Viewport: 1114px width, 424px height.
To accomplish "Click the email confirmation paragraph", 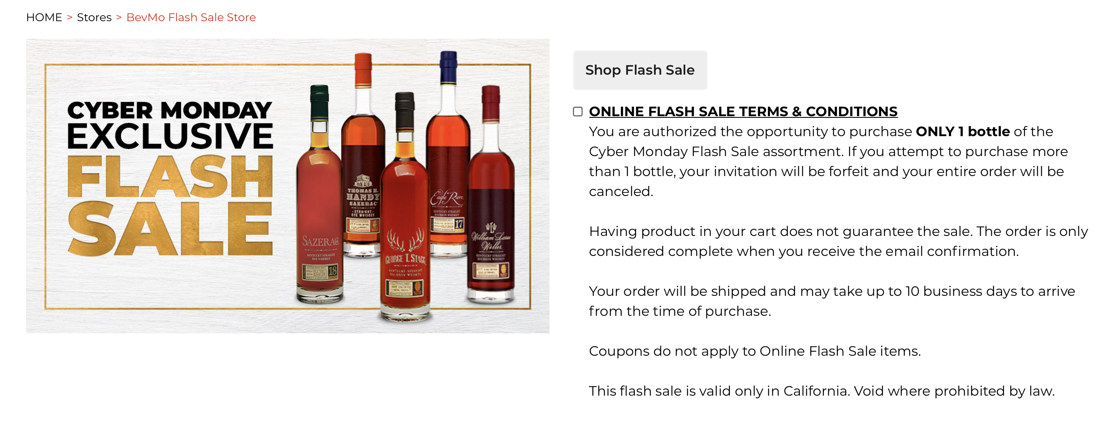I will point(837,241).
